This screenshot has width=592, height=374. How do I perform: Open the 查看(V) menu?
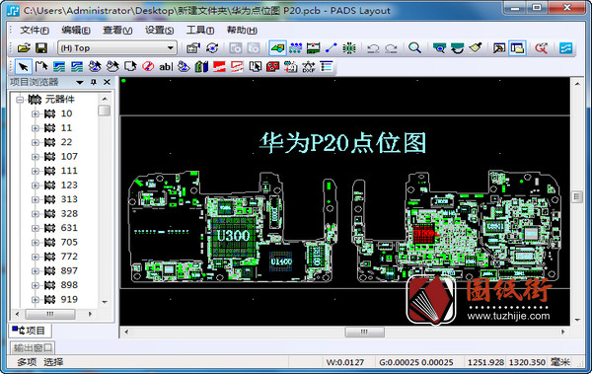117,30
